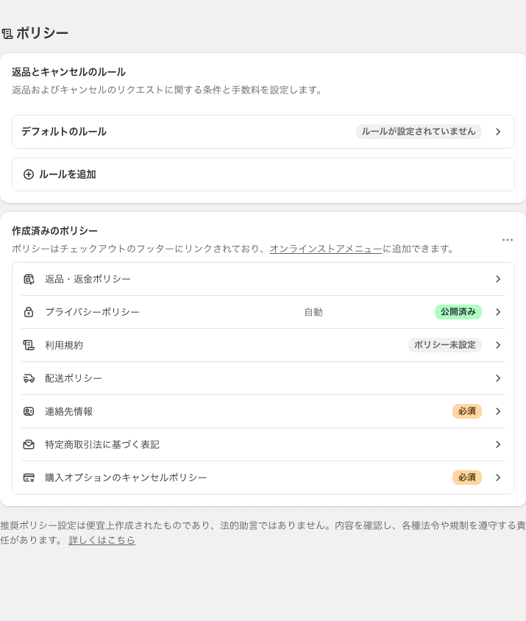Click the 公開済み status badge
Viewport: 526px width, 621px height.
[458, 312]
